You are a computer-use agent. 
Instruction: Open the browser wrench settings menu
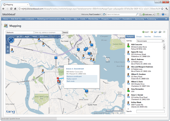[167, 9]
